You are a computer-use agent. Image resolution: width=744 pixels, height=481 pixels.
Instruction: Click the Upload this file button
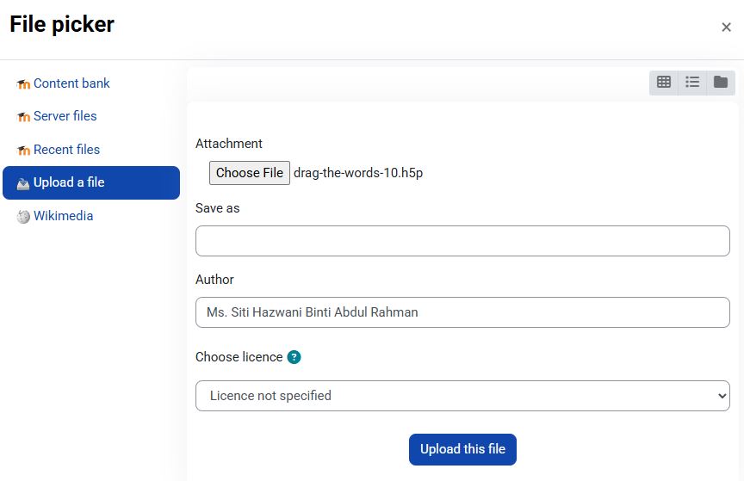click(x=462, y=449)
